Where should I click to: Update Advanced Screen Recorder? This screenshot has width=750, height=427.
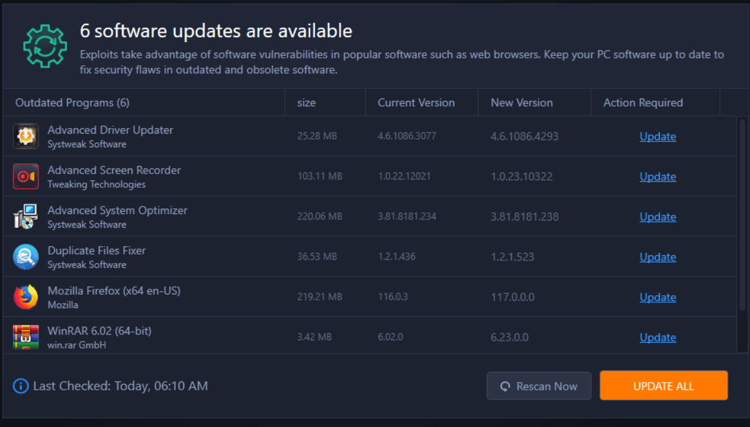[657, 176]
